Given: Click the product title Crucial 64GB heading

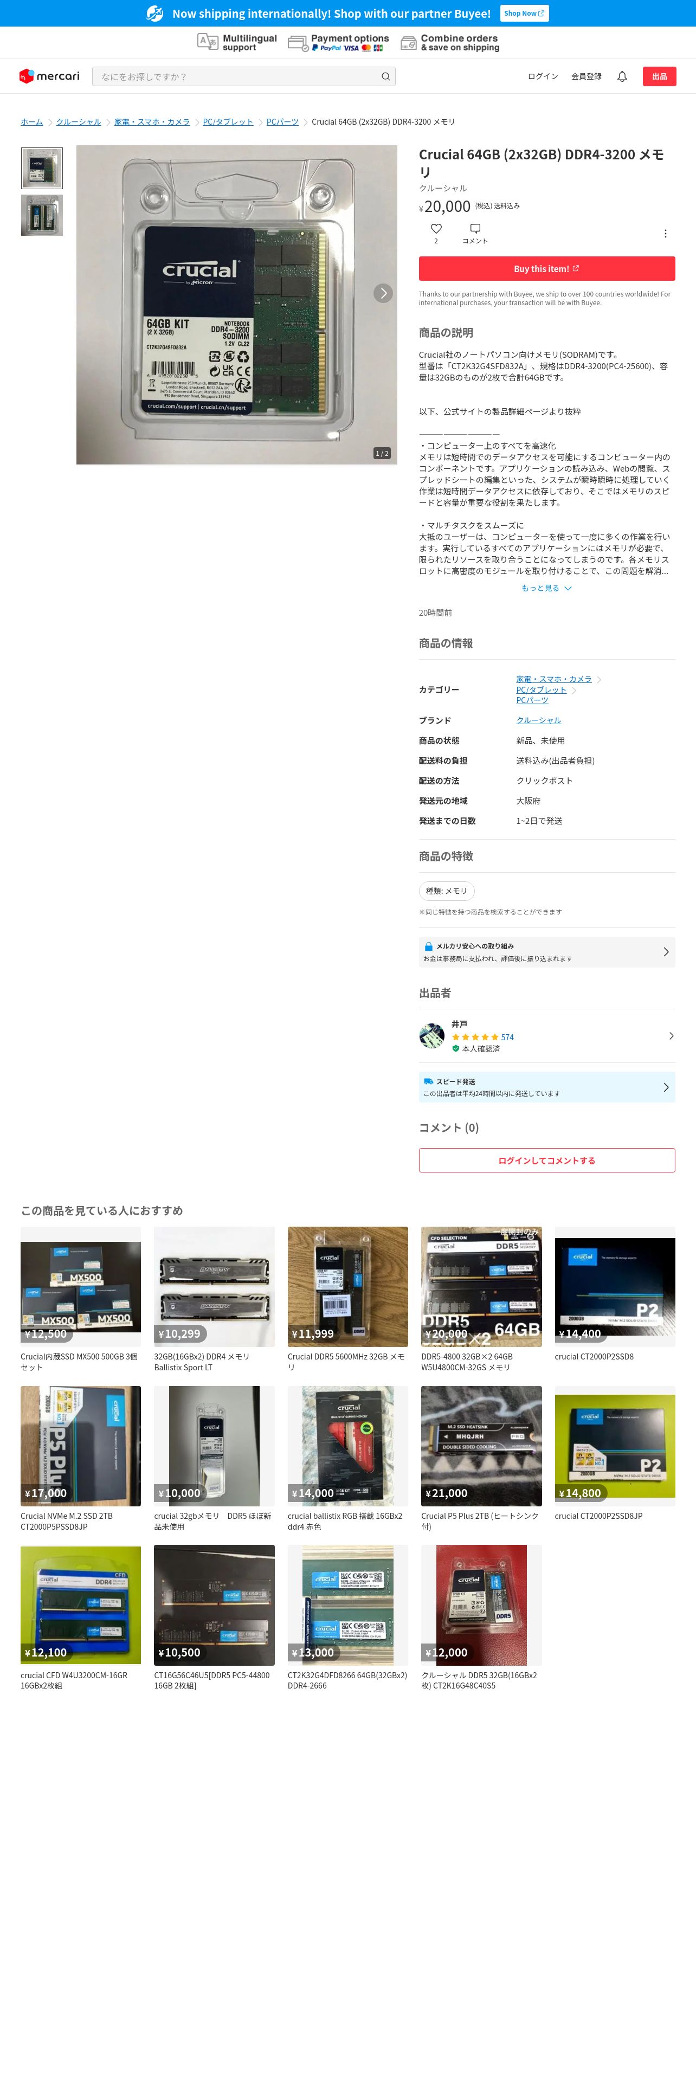Looking at the screenshot, I should (x=542, y=163).
